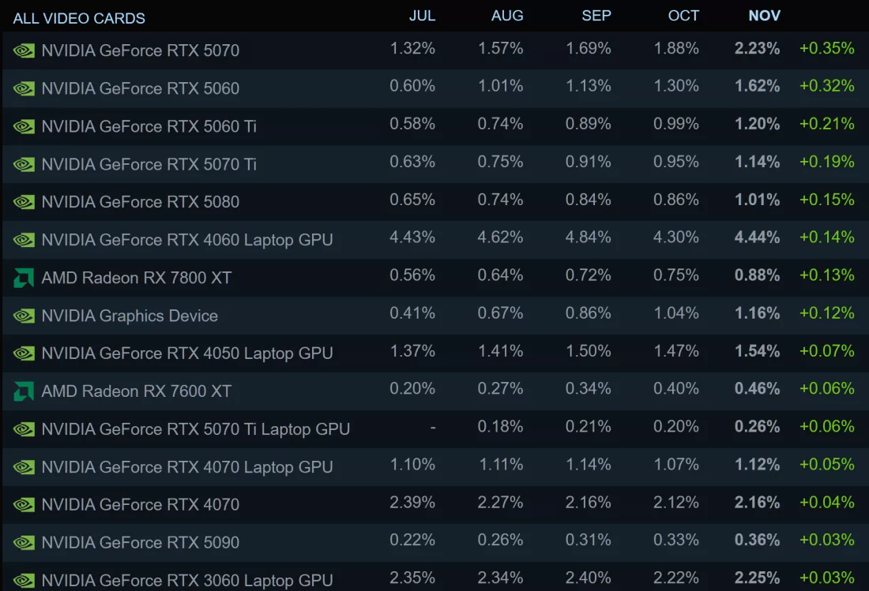This screenshot has width=869, height=591.
Task: Open the NVIDIA GeForce RTX 4060 Laptop GPU row
Action: tap(434, 240)
